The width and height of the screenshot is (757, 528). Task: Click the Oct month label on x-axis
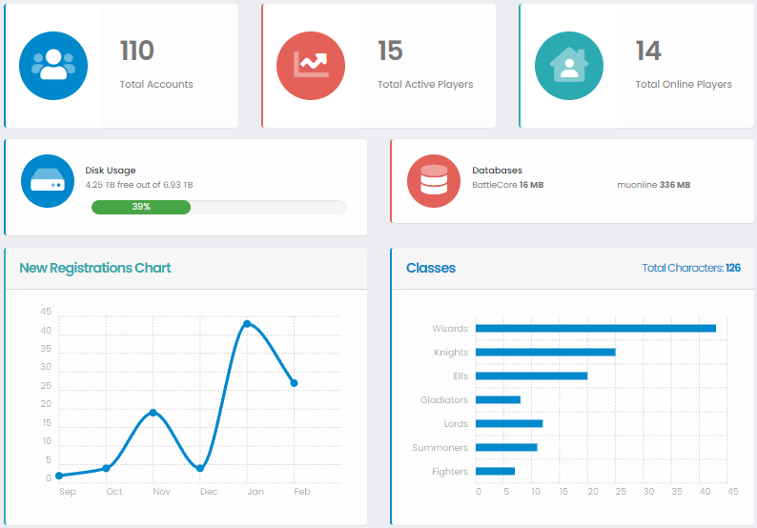[x=114, y=492]
